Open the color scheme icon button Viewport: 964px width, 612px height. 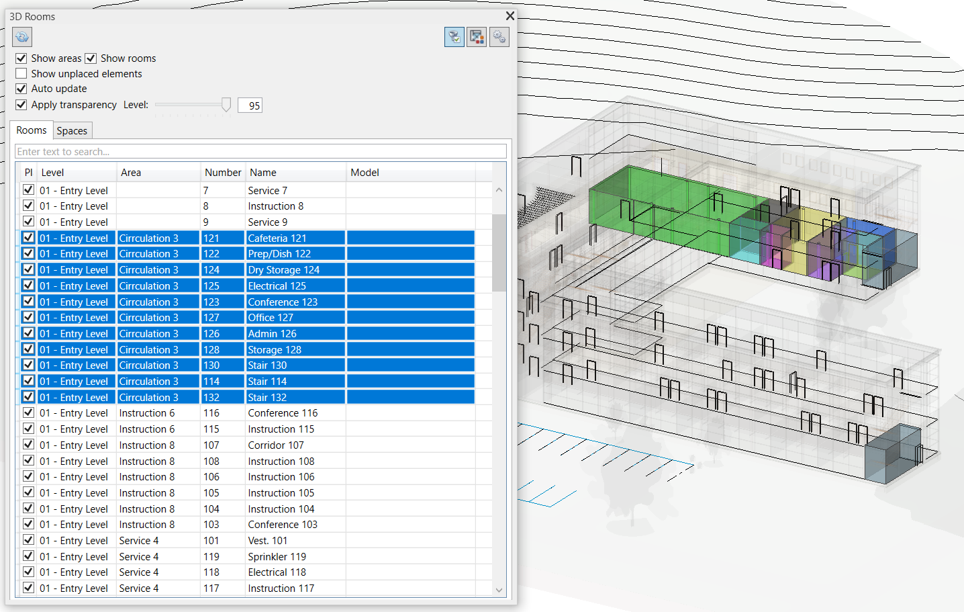coord(477,37)
